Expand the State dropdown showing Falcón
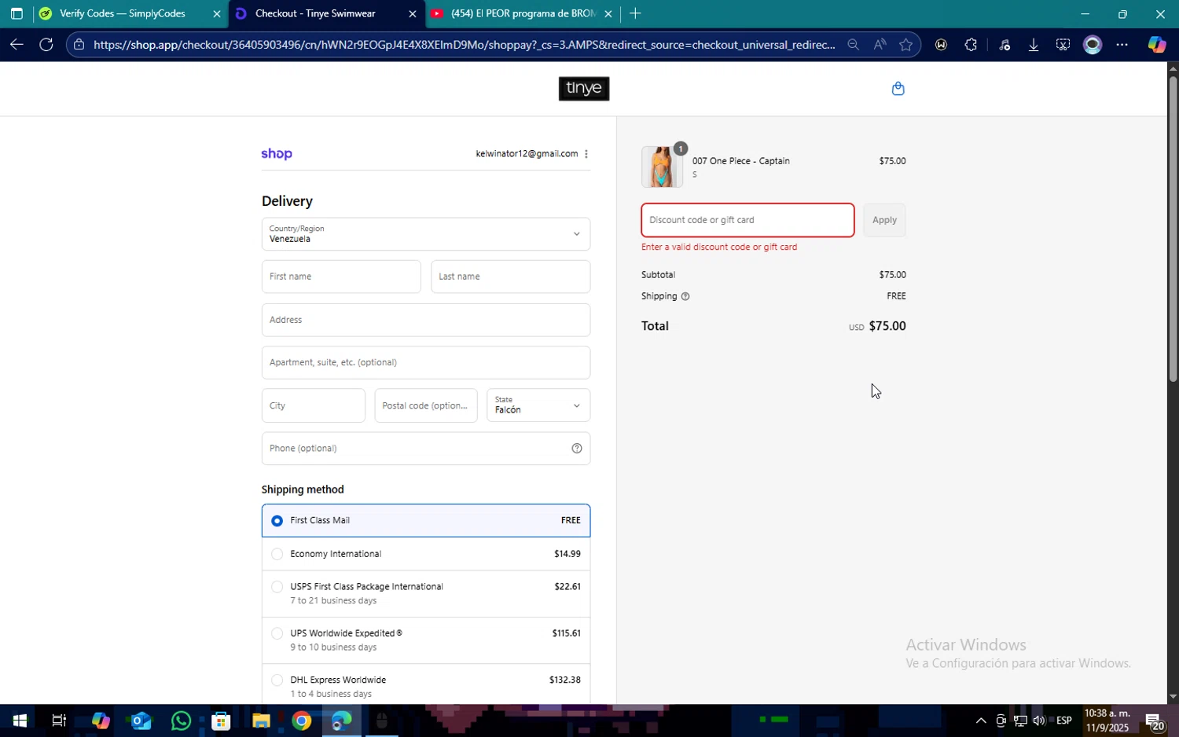 tap(538, 405)
